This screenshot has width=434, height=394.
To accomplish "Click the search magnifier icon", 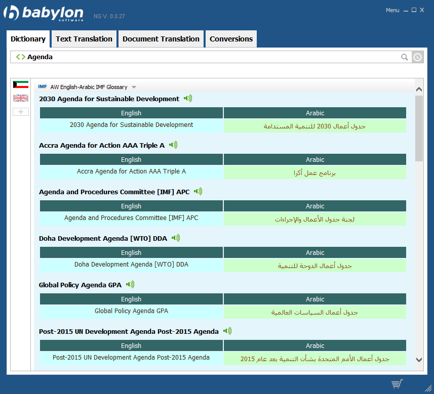I will [x=405, y=57].
